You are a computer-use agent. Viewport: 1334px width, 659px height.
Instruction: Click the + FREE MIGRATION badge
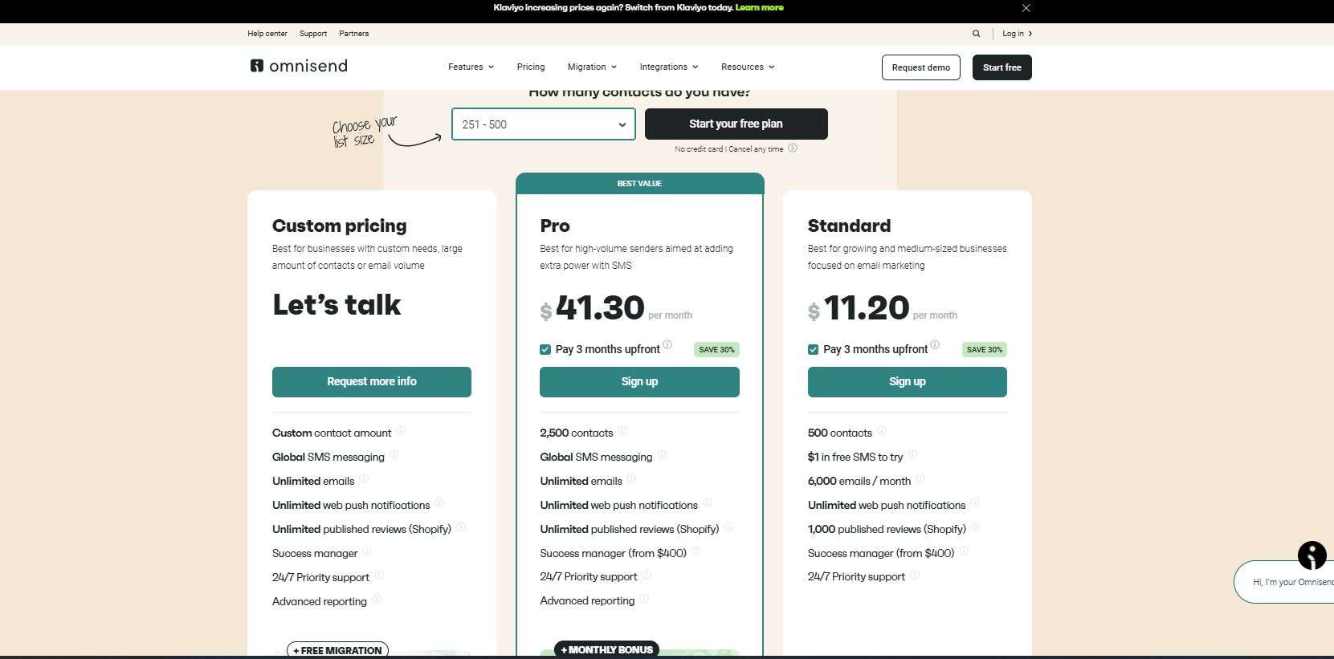point(337,650)
